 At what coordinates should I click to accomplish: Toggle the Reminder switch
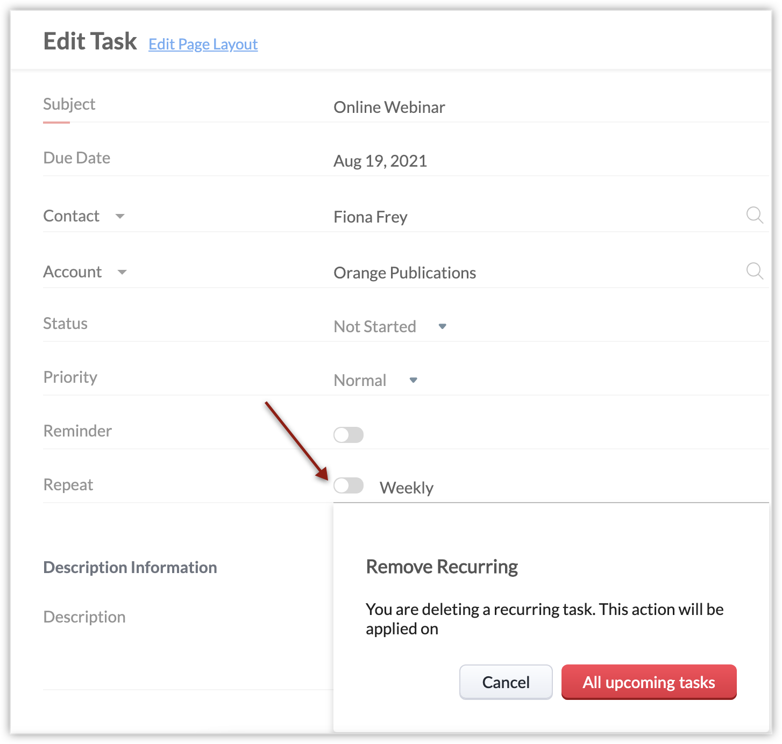349,434
